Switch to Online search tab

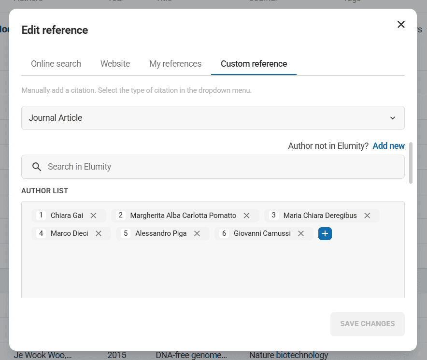click(x=56, y=64)
